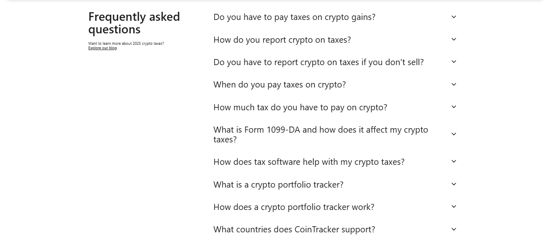Click question text about taxes on crypto gains

[294, 17]
